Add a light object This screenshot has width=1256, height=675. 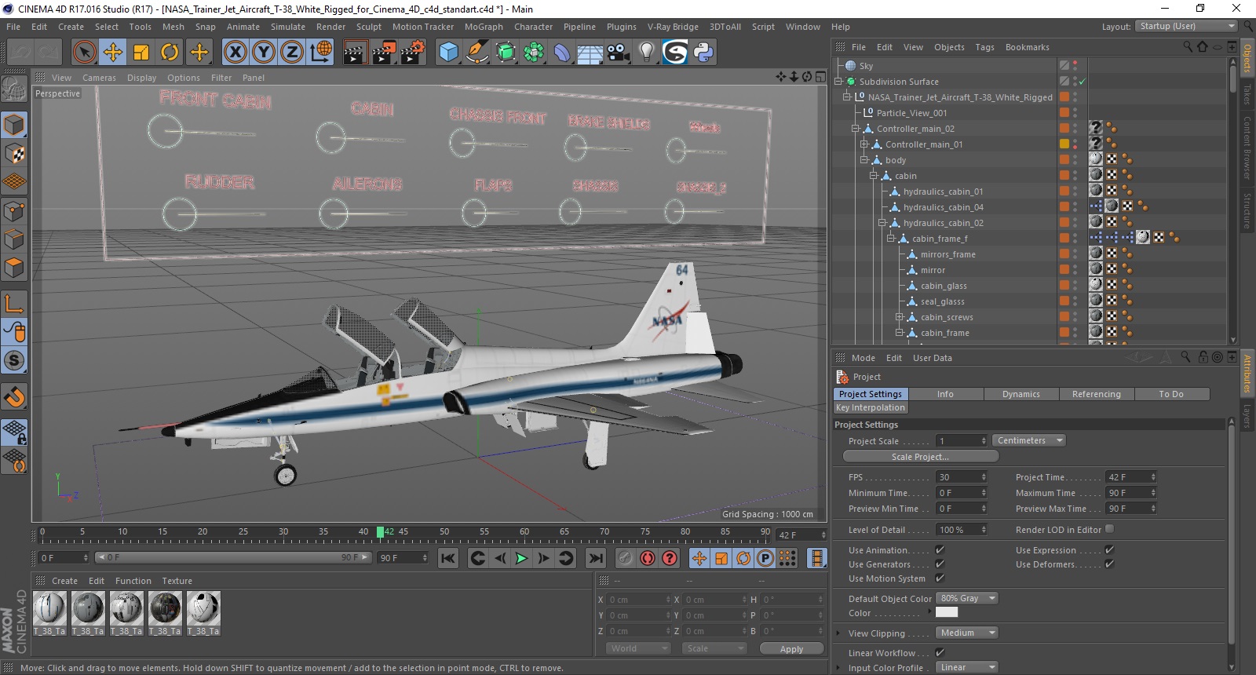click(x=646, y=52)
